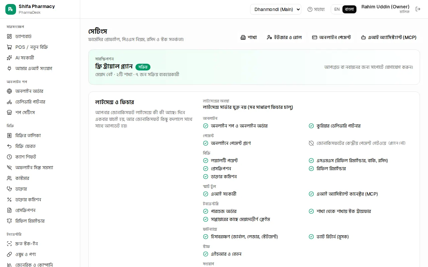Click the Shifa Pharmacy Px logo
The image size is (428, 267).
(11, 9)
